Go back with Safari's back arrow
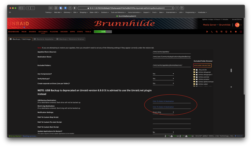Screen dimensions: 252x147 (x=28, y=8)
